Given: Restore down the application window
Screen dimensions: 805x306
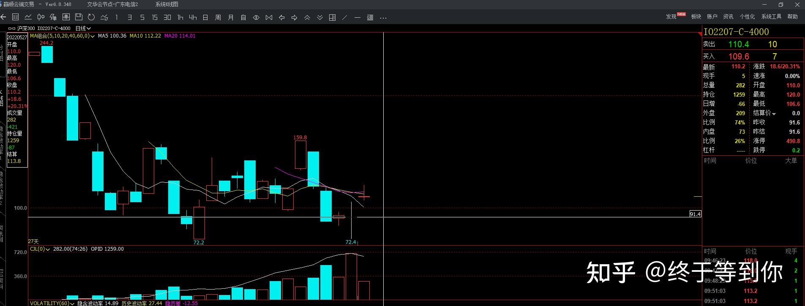Looking at the screenshot, I should tap(780, 4).
